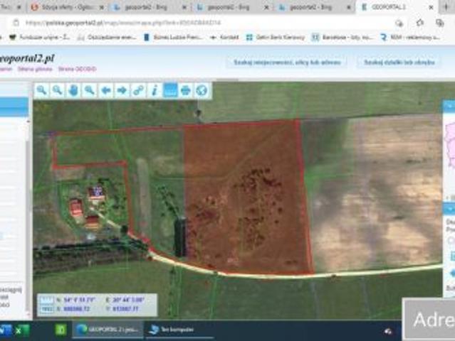Activate the info 'i' identify tool
The image size is (455, 341).
pyautogui.click(x=155, y=90)
